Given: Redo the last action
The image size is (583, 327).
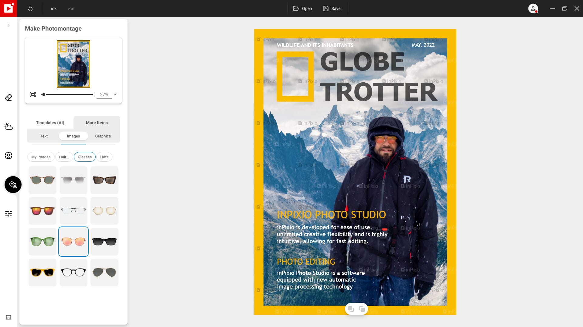Looking at the screenshot, I should click(71, 8).
